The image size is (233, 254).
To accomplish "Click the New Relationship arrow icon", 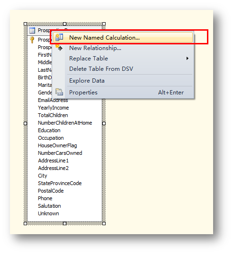I will coord(59,48).
